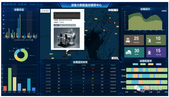Select the CD-Y110 row in the alarm table

click(x=80, y=91)
